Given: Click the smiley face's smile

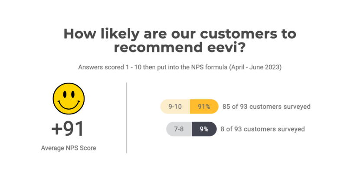Looking at the screenshot, I should [x=69, y=106].
